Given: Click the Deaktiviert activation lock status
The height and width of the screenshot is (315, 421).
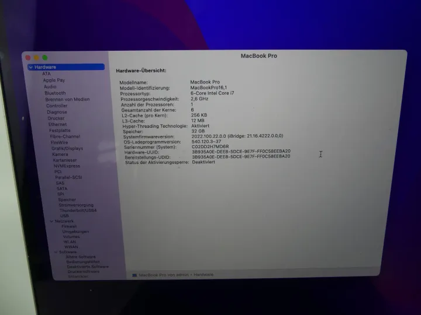Looking at the screenshot, I should coord(203,162).
